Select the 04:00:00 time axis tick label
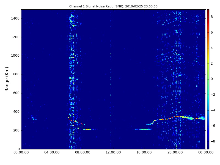 (x=52, y=153)
